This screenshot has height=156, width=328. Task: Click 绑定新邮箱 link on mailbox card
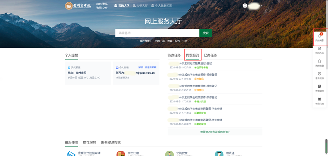coord(151,68)
